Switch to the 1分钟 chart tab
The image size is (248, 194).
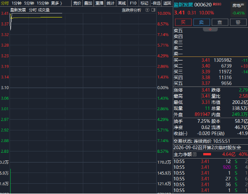[17, 3]
